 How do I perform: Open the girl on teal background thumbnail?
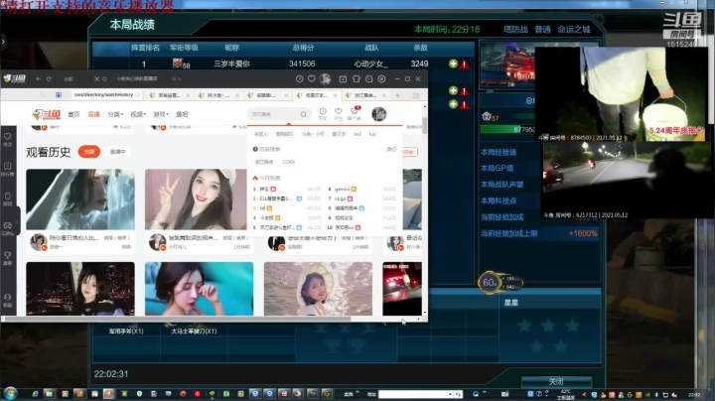point(199,289)
